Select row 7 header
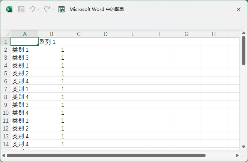Screen dimensions: 248x162 (x=6, y=89)
